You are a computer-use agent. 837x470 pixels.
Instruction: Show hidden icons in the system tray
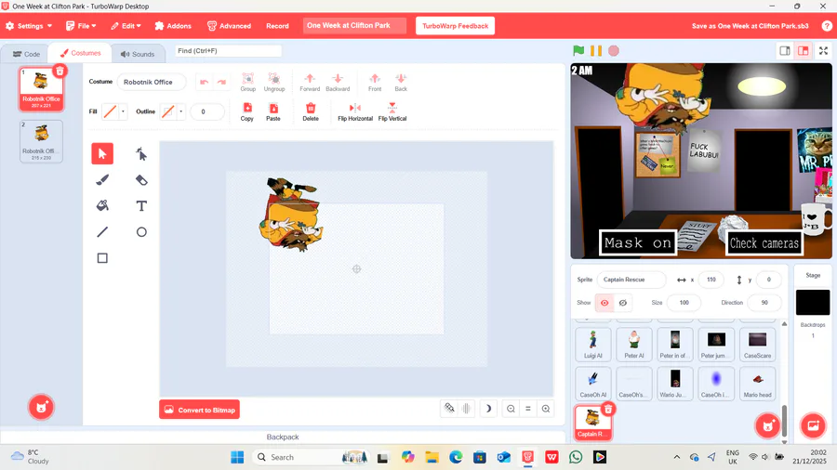point(677,457)
